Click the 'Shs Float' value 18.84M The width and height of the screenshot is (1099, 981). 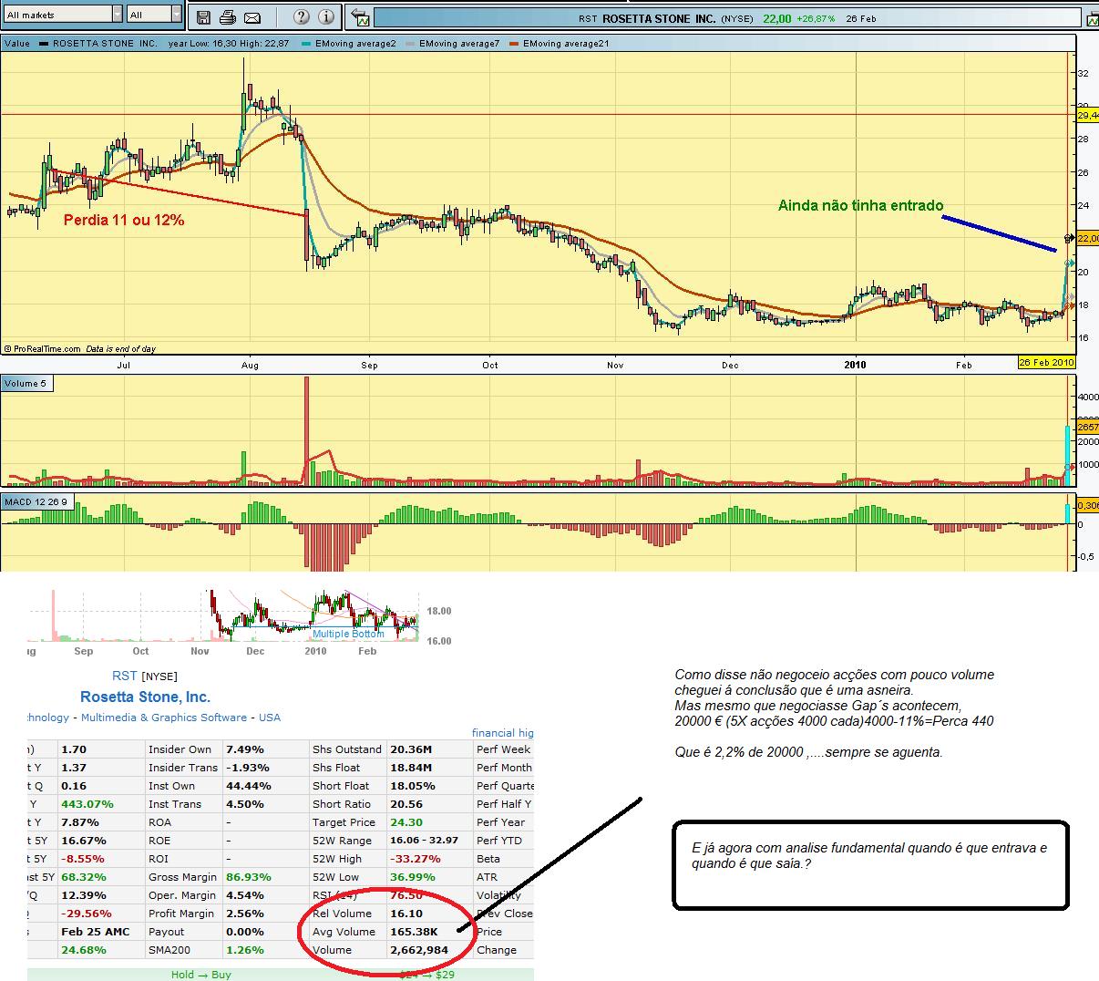[x=411, y=768]
